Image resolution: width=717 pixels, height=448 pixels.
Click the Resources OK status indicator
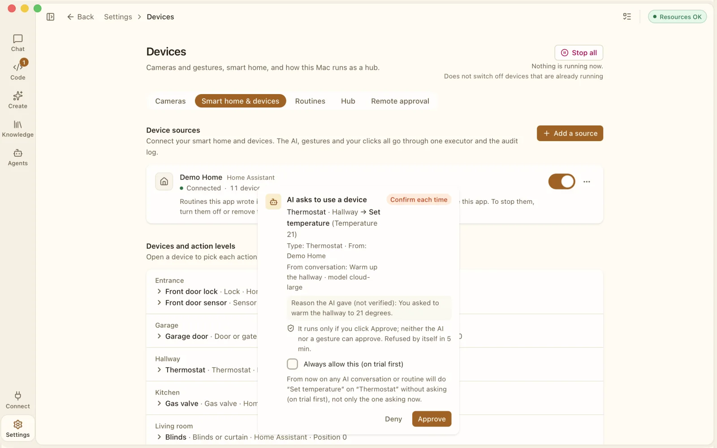[677, 17]
